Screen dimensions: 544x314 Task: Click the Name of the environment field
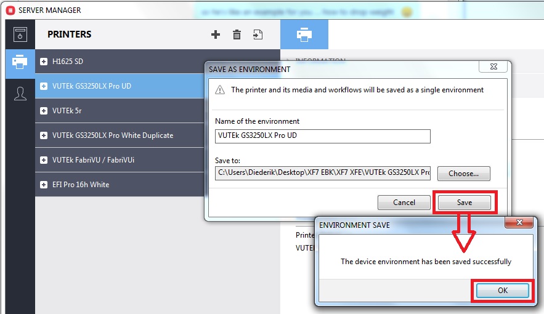point(323,136)
